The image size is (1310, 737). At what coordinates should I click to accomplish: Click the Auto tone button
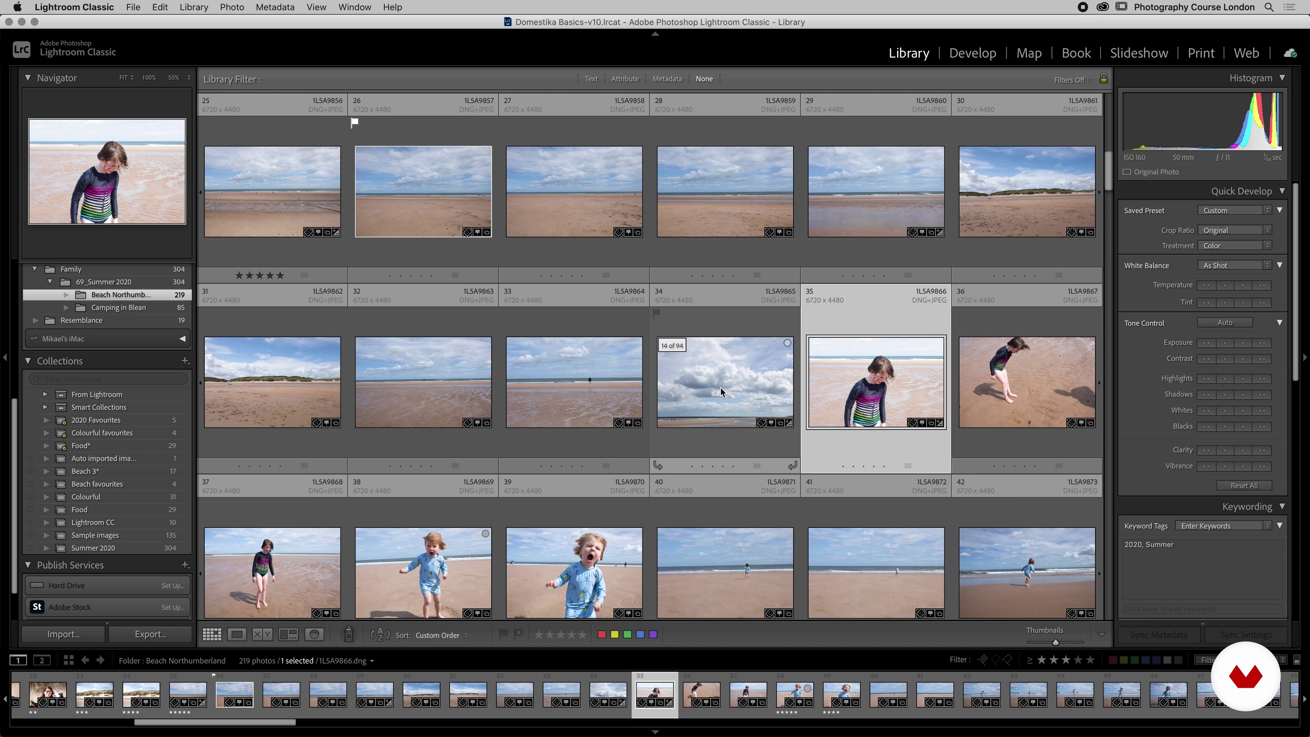pos(1225,322)
